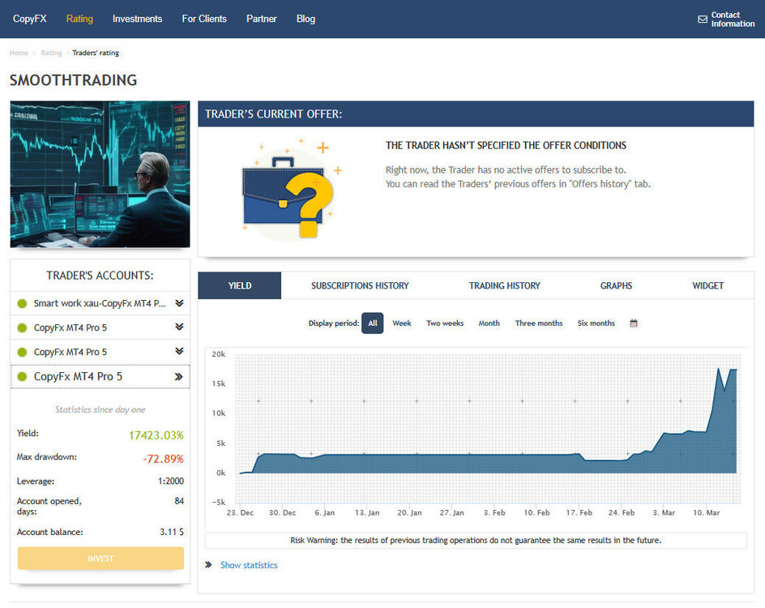Click the Invest button
This screenshot has width=765, height=608.
100,559
